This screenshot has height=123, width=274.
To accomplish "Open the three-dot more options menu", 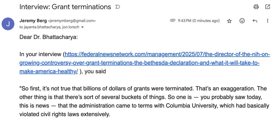I will tap(267, 21).
